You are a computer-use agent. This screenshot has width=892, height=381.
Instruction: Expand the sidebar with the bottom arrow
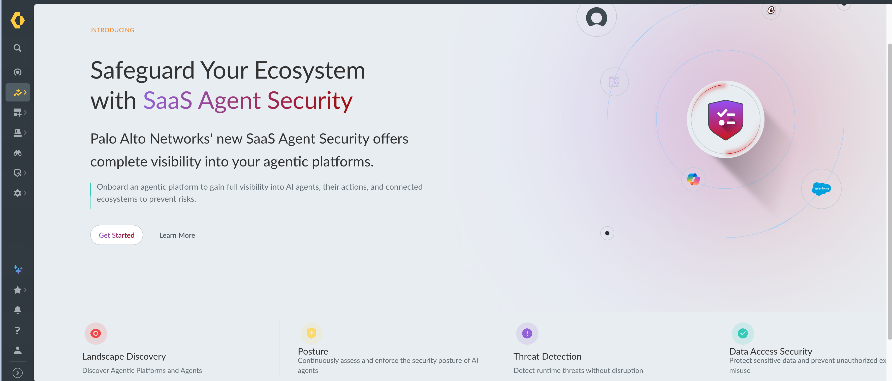point(17,373)
